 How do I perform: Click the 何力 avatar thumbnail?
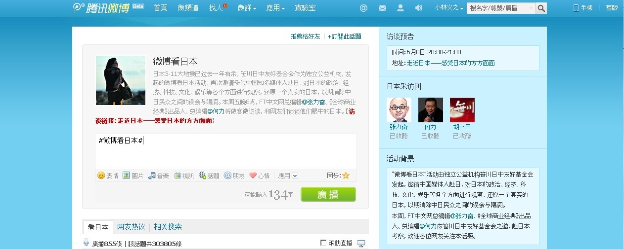430,110
